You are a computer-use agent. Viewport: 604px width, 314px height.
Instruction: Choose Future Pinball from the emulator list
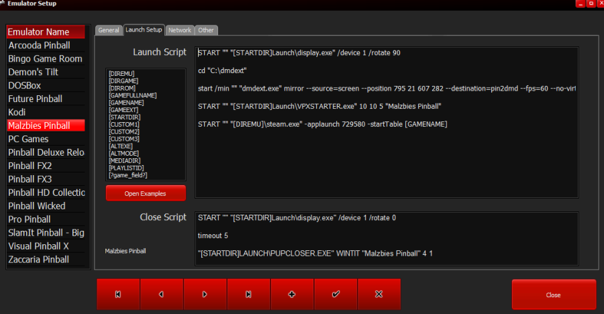36,99
